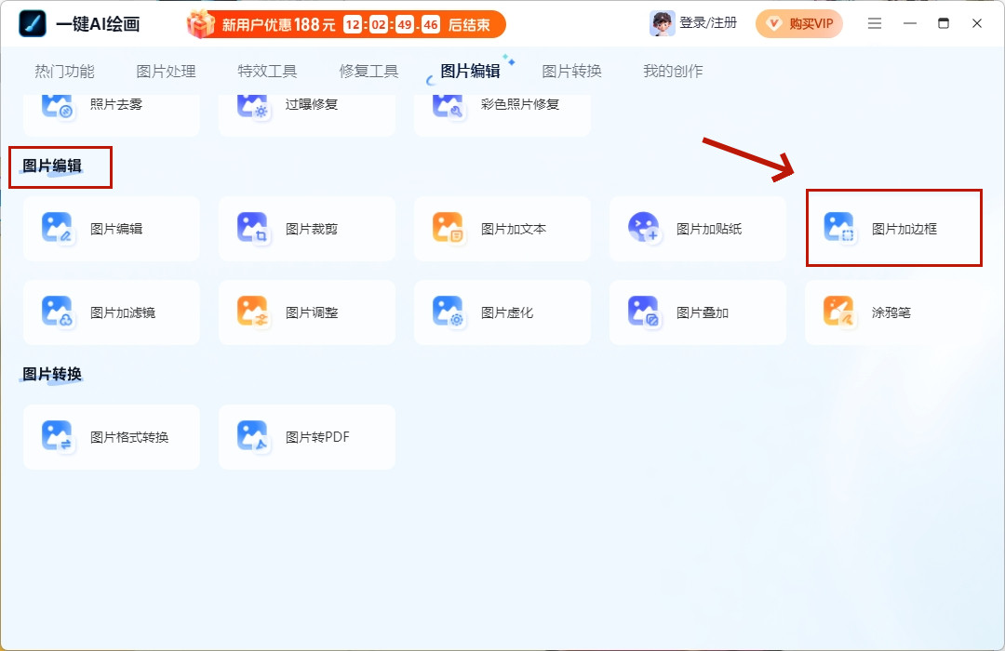Open the 我的创作 tab
Image resolution: width=1005 pixels, height=651 pixels.
pos(673,71)
